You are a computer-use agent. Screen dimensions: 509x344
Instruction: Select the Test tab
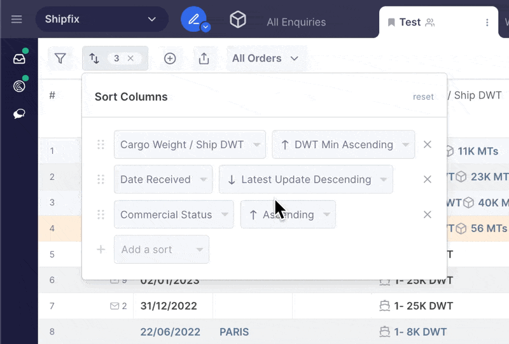click(x=410, y=22)
